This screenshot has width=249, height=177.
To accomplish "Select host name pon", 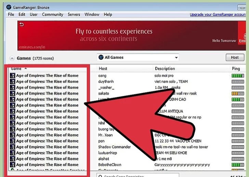I will pyautogui.click(x=101, y=141).
